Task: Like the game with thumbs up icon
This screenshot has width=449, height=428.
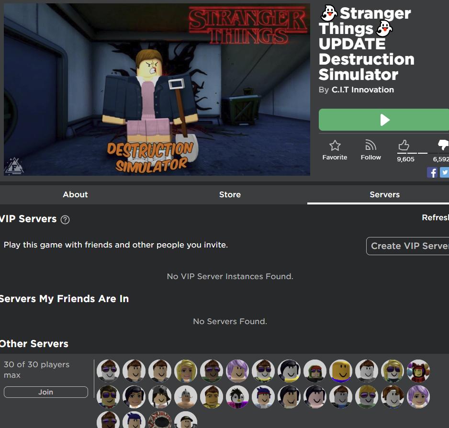Action: [404, 145]
